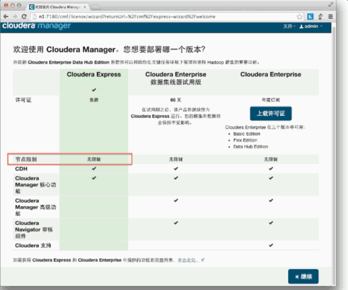348x290 pixels.
Task: Click the Cloudera Manager logo
Action: (x=37, y=26)
